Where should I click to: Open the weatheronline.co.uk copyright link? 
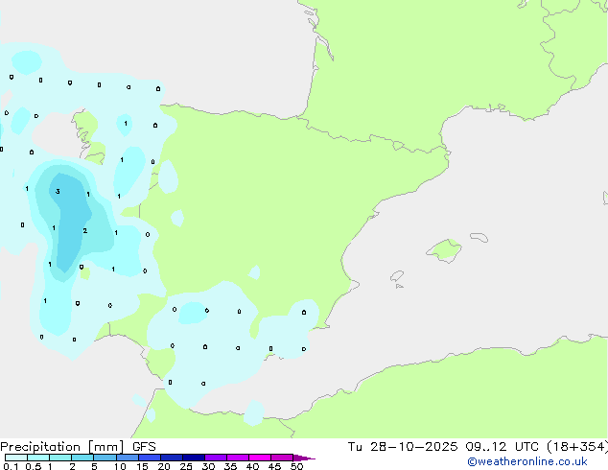coord(527,461)
